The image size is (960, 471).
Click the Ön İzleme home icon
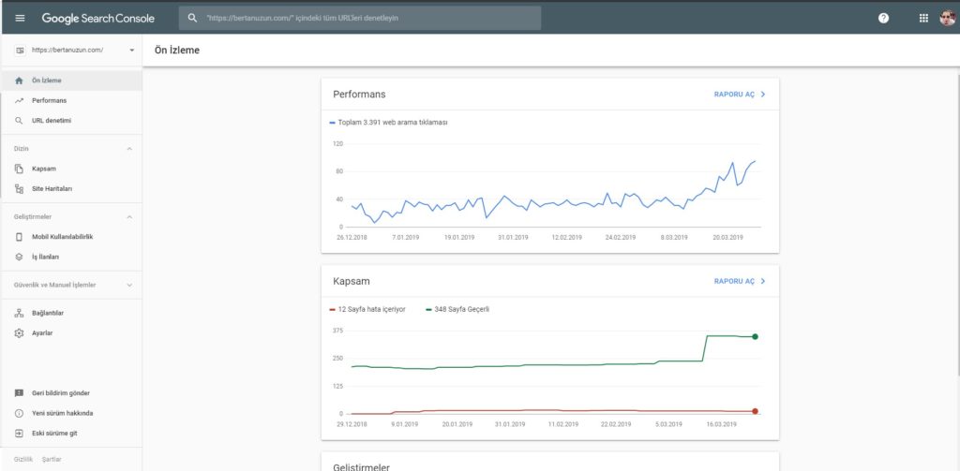click(19, 81)
